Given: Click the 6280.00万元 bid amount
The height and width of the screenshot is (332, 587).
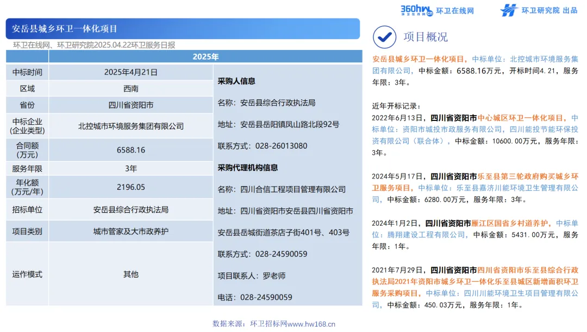Looking at the screenshot, I should [445, 200].
